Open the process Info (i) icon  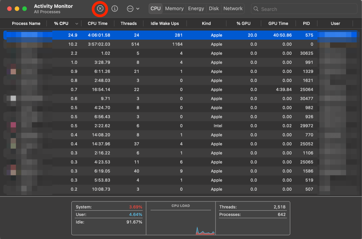pyautogui.click(x=115, y=9)
